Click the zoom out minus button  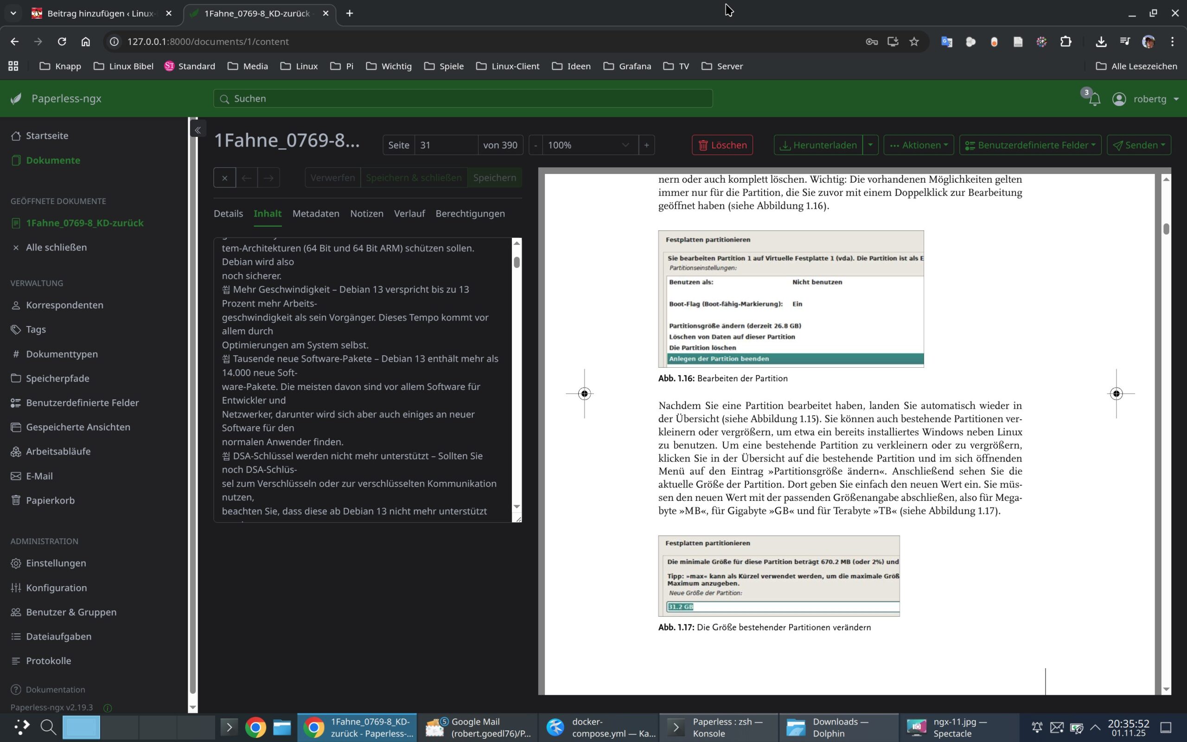click(536, 145)
